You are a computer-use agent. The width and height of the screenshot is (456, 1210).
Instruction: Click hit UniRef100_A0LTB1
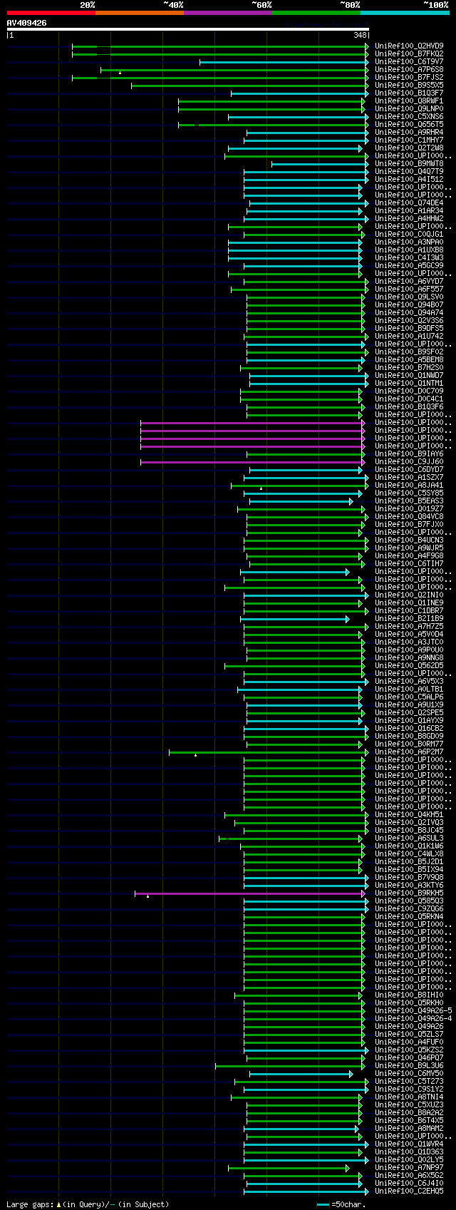(409, 689)
